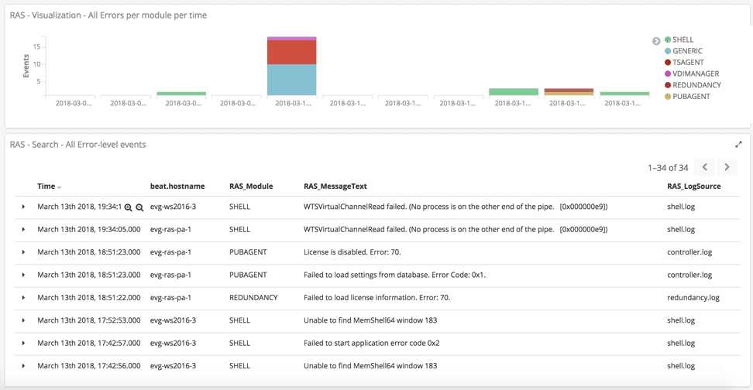Expand search panel to full screen

[x=738, y=145]
